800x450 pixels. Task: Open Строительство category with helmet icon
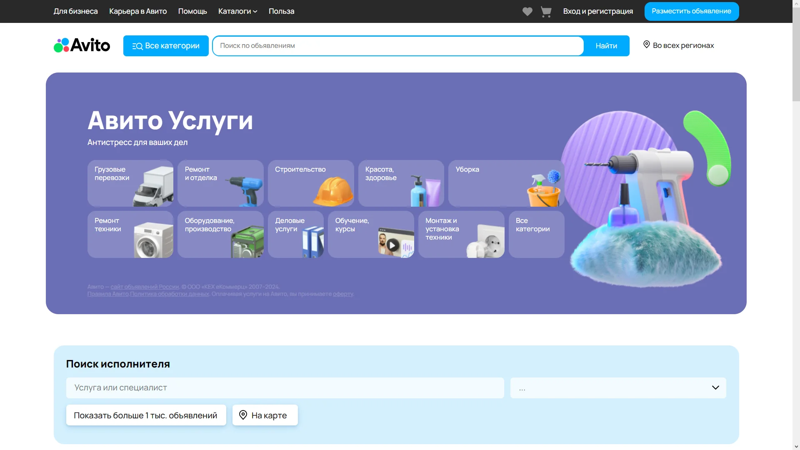(311, 183)
